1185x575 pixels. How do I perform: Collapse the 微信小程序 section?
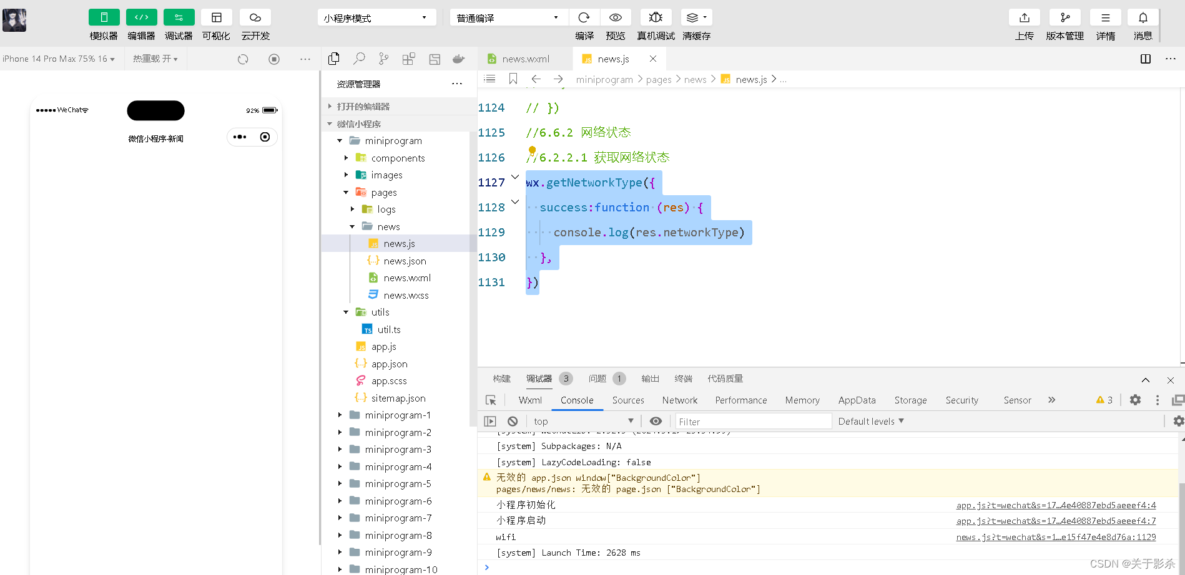click(x=398, y=123)
